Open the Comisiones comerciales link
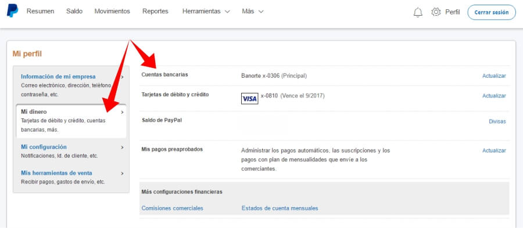Screen dimensions: 523x228 [x=172, y=208]
